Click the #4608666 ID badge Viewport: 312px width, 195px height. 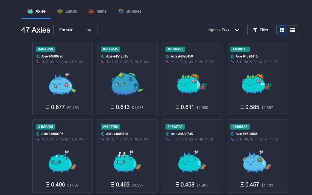click(240, 127)
